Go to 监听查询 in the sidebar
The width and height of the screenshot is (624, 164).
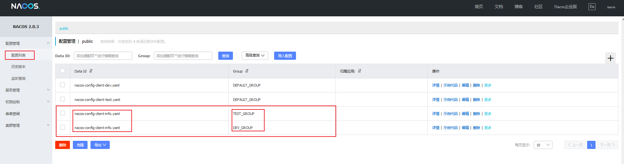(x=19, y=78)
